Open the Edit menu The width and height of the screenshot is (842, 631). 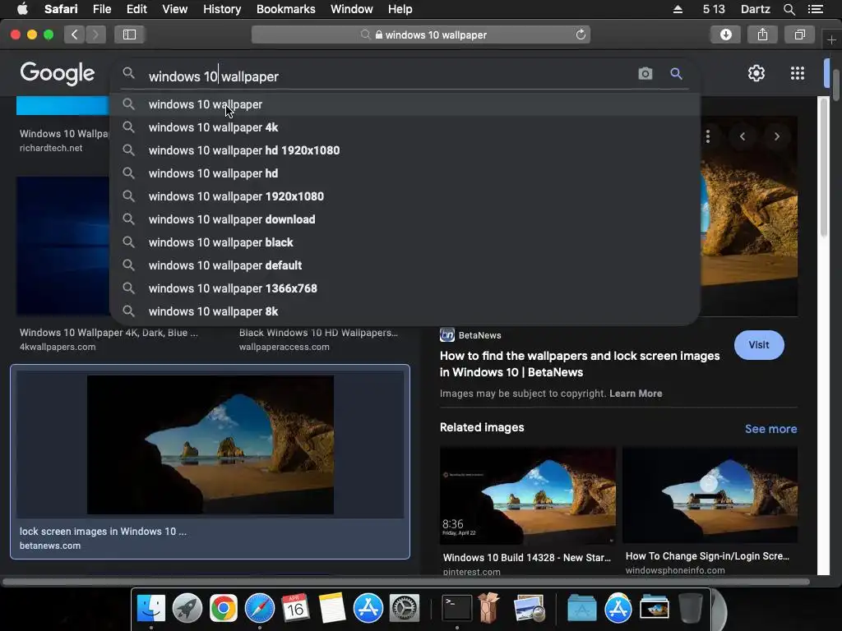pyautogui.click(x=136, y=9)
